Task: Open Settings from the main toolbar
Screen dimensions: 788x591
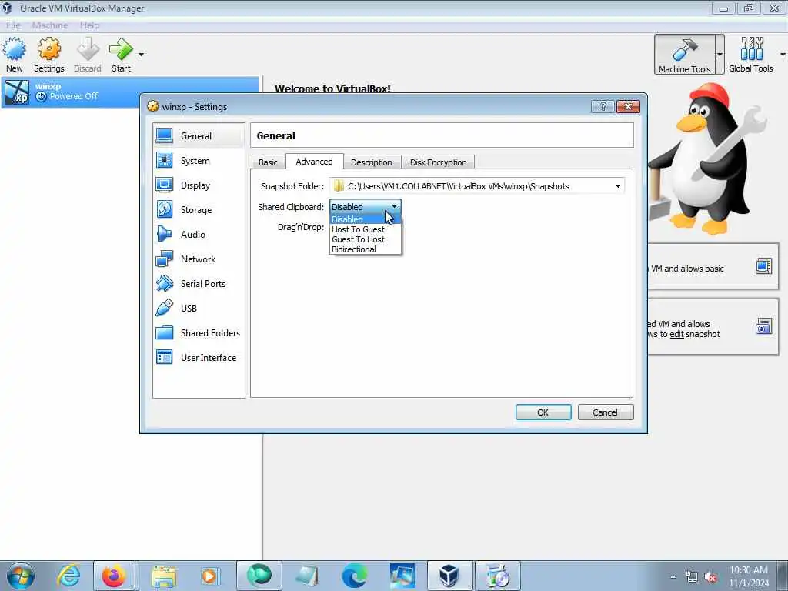Action: (48, 55)
